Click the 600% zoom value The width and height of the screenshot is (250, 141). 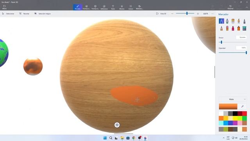click(206, 14)
